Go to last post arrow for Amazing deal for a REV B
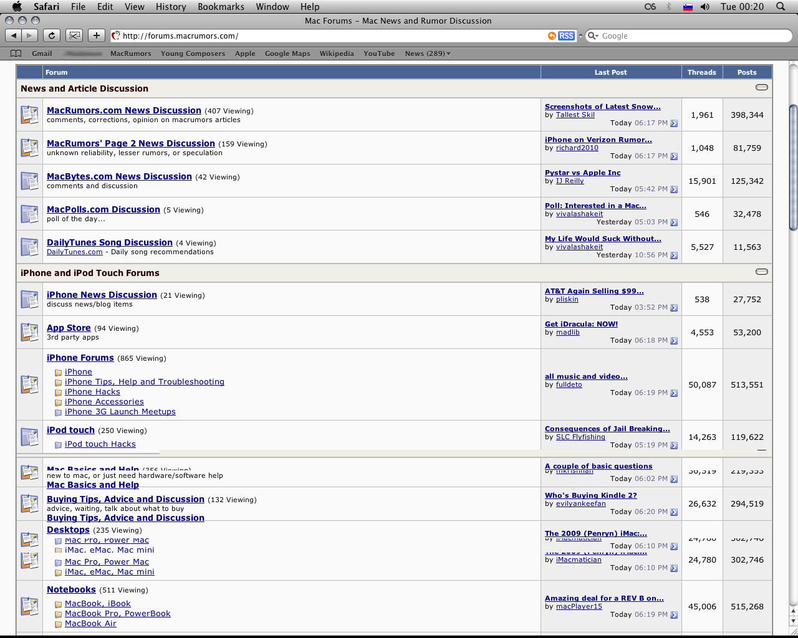Screen dimensions: 798x638 [x=674, y=615]
